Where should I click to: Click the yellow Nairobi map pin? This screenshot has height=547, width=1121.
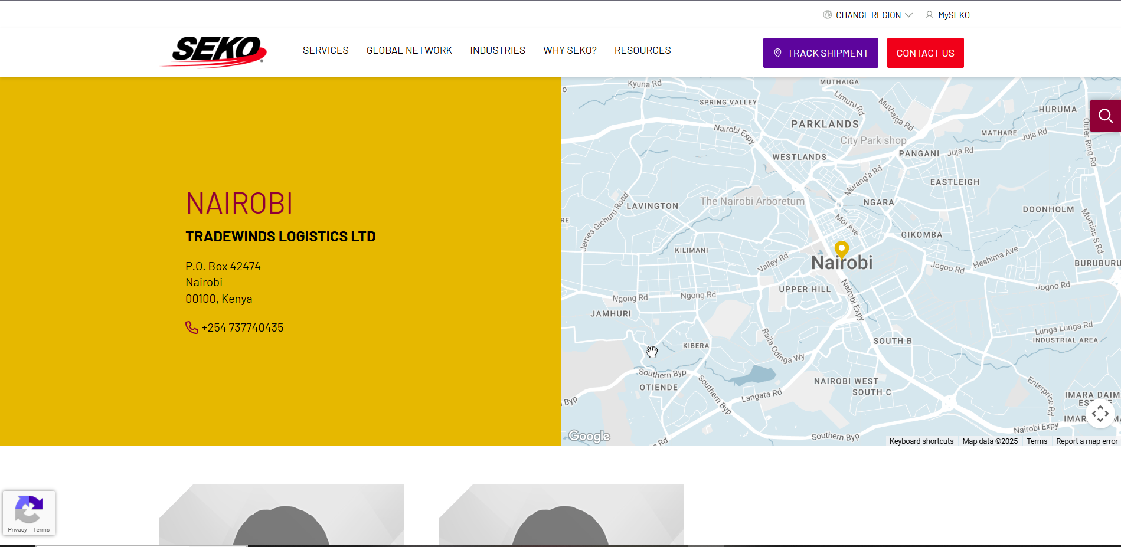click(x=841, y=249)
